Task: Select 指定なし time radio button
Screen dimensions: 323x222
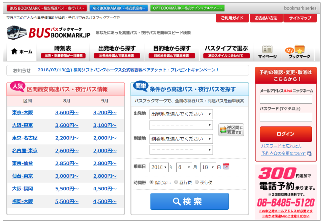Action: (x=152, y=182)
